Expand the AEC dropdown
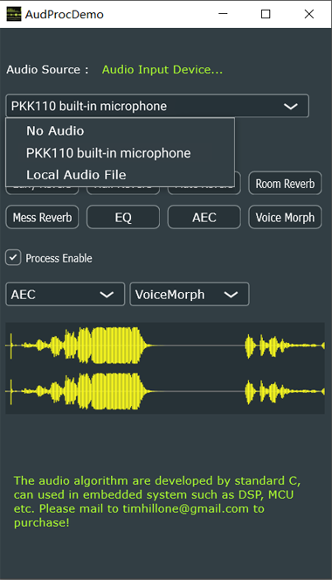Viewport: 332px width, 580px height. pyautogui.click(x=66, y=295)
